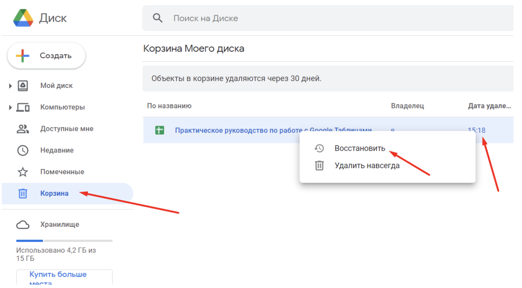
Task: Click the 'Компьютеры' devices icon
Action: coord(23,107)
